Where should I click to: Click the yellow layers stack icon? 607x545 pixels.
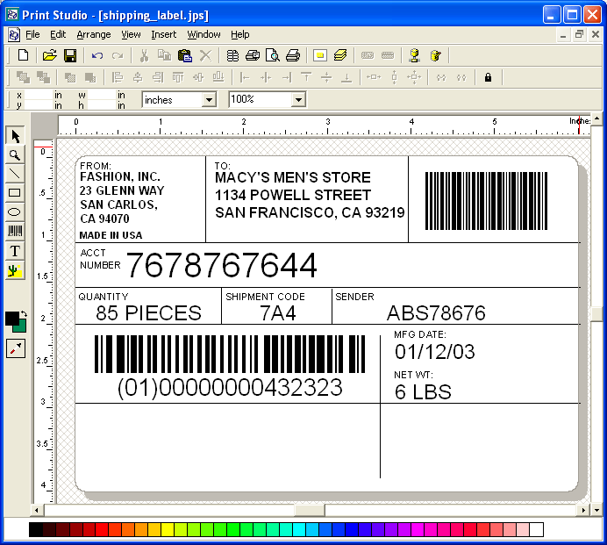tap(340, 55)
